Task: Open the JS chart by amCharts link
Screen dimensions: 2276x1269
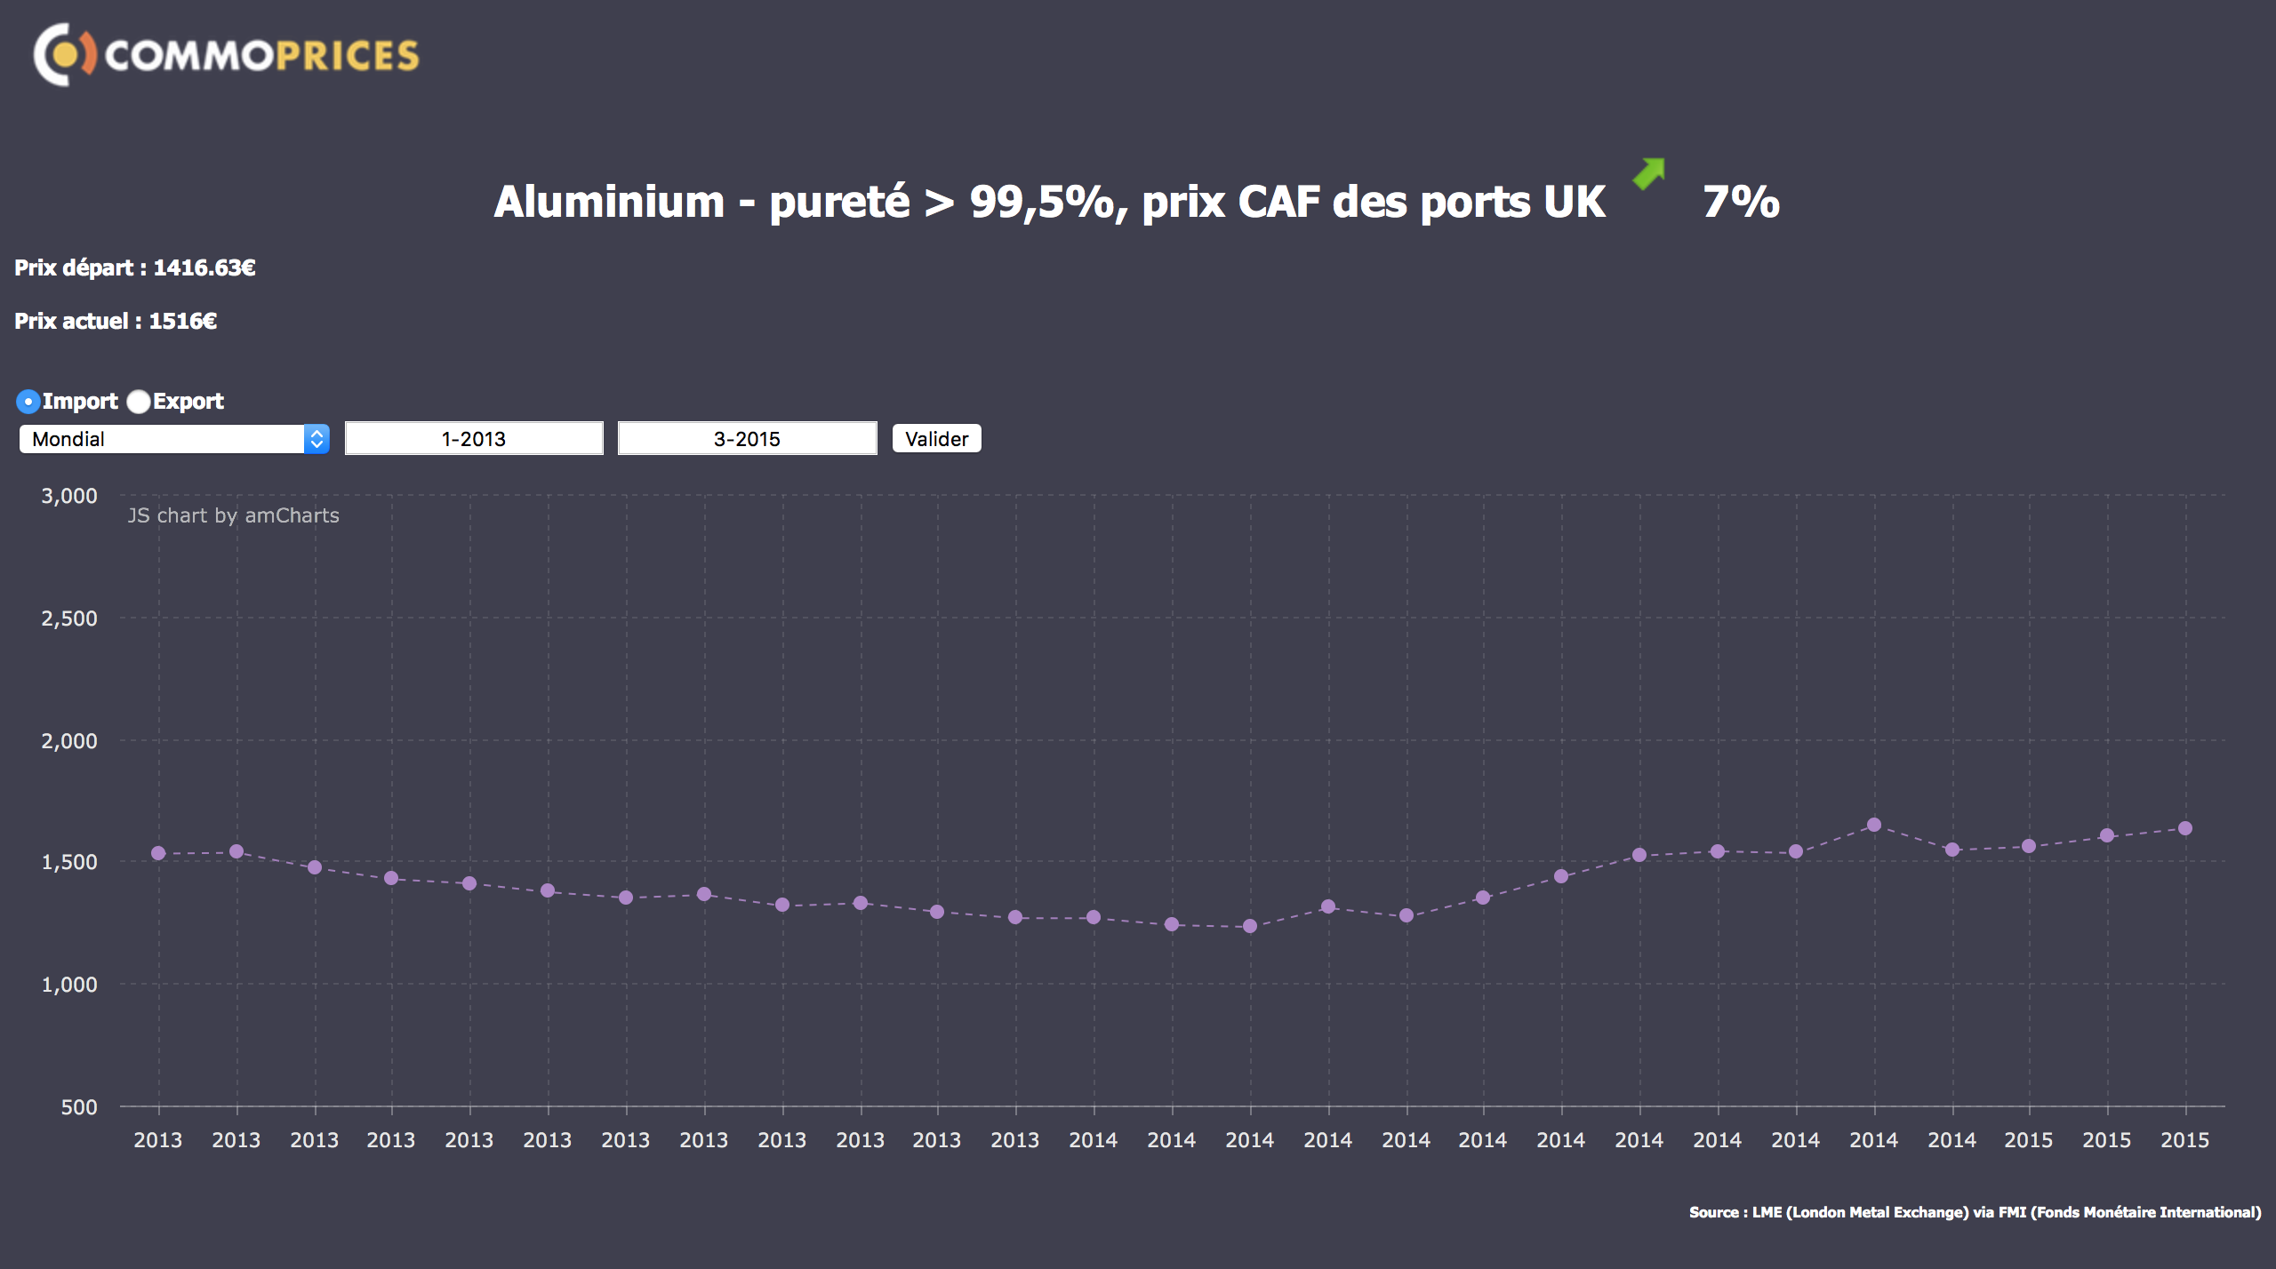Action: pyautogui.click(x=233, y=515)
